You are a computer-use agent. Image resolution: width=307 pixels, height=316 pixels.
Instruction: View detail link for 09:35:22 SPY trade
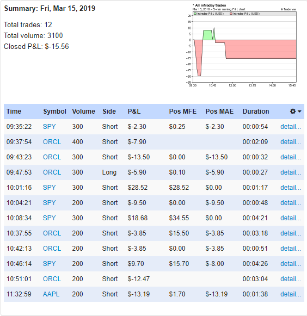tap(291, 127)
